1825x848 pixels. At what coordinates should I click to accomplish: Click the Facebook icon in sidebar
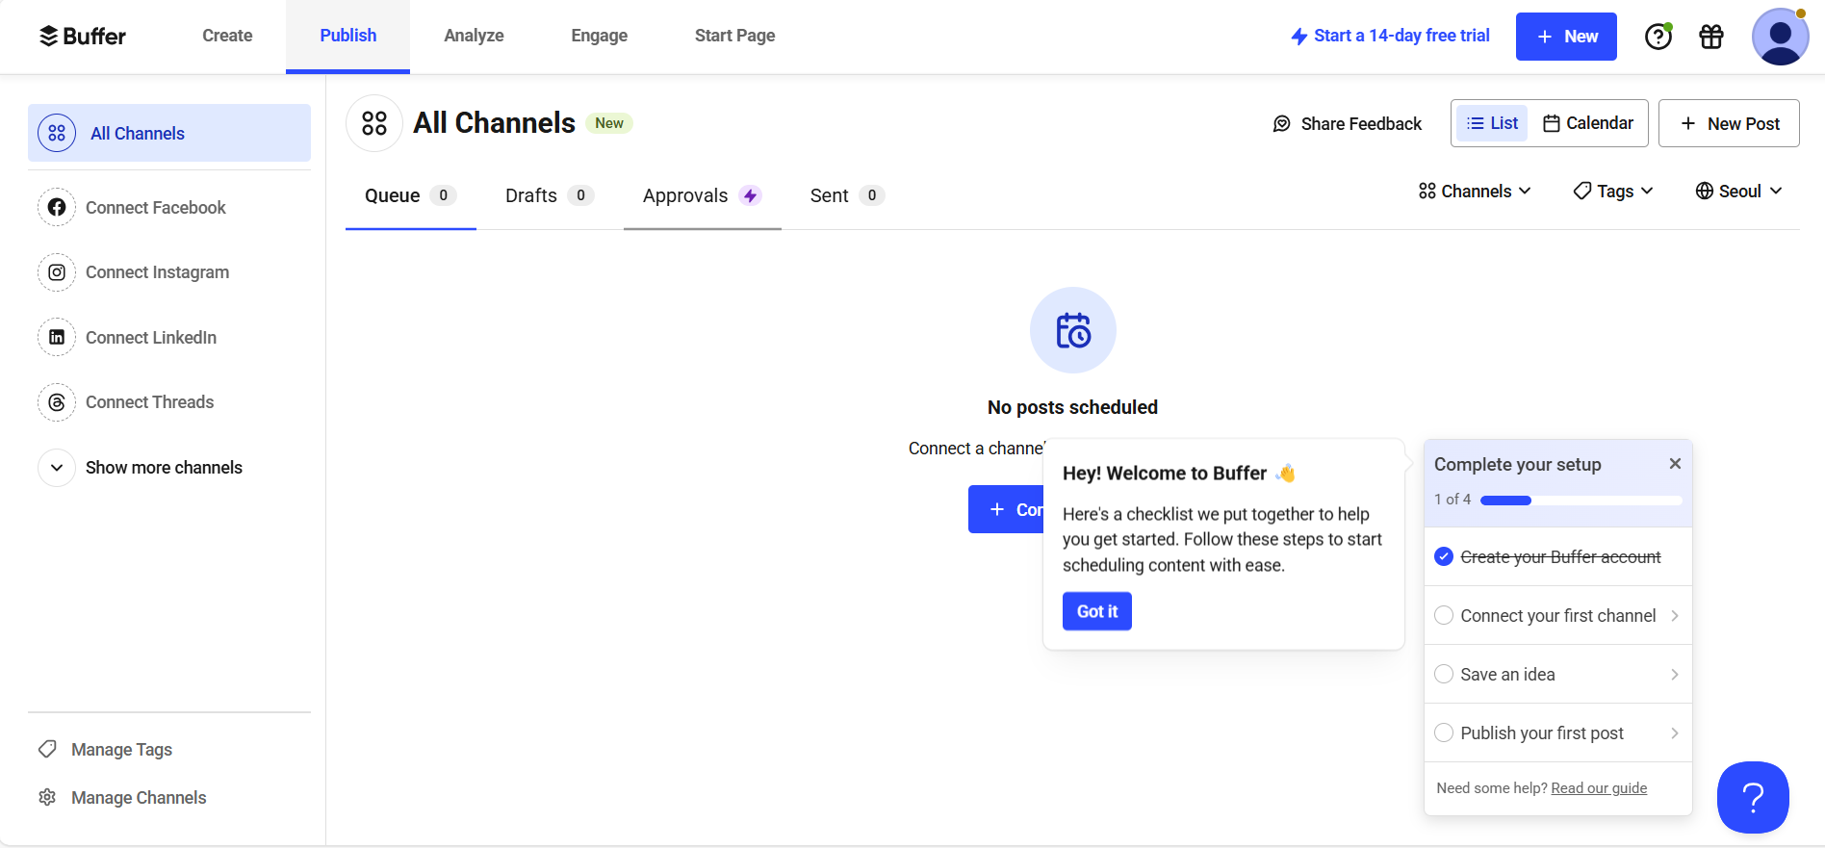pyautogui.click(x=57, y=207)
